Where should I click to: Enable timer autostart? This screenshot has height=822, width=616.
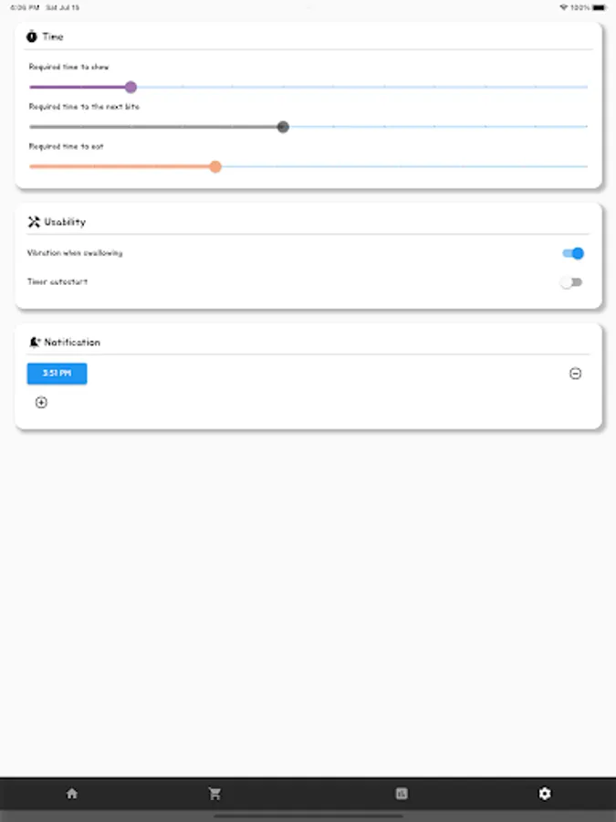[572, 282]
